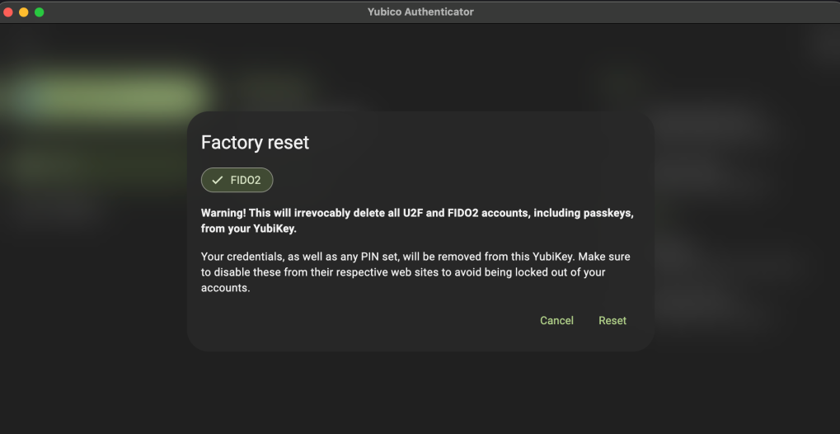Dismiss dialog by clicking dark area below it
Image resolution: width=840 pixels, height=434 pixels.
(x=420, y=392)
